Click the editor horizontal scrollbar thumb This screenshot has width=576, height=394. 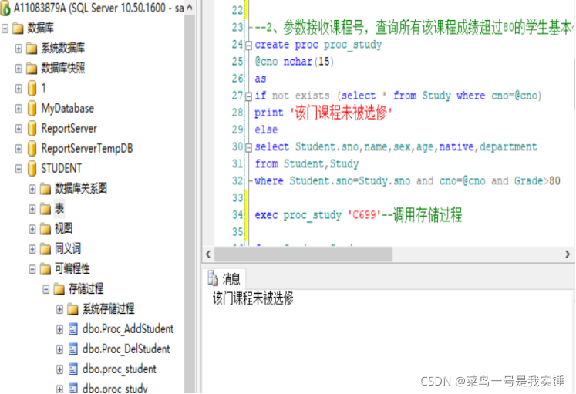[x=304, y=254]
